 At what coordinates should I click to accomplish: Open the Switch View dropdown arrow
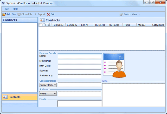139,14
